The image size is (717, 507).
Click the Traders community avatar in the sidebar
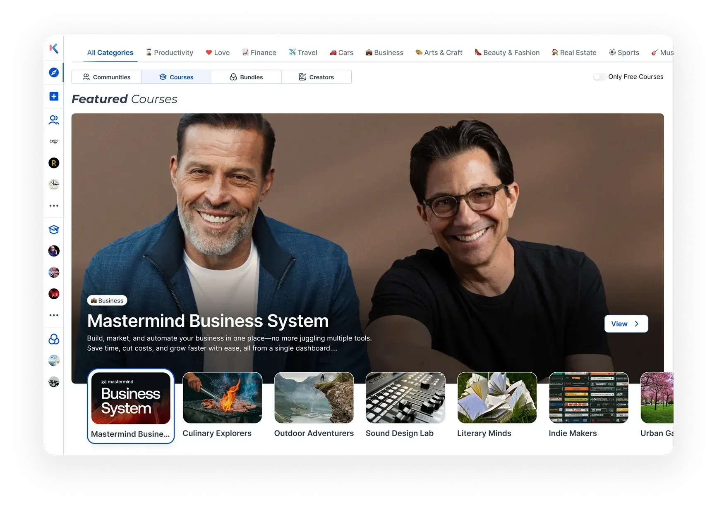coord(54,184)
